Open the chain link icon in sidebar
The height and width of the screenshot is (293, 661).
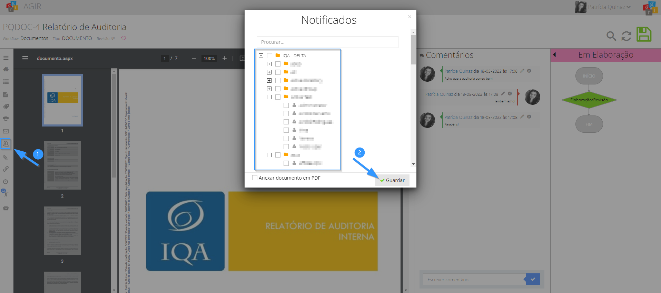pyautogui.click(x=6, y=169)
